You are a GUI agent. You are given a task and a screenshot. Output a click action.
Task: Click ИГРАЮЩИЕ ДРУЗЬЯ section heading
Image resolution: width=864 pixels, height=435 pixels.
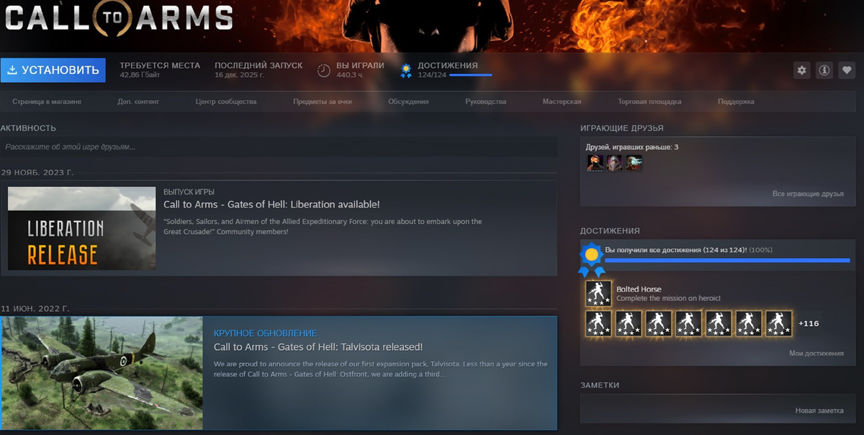click(x=622, y=128)
